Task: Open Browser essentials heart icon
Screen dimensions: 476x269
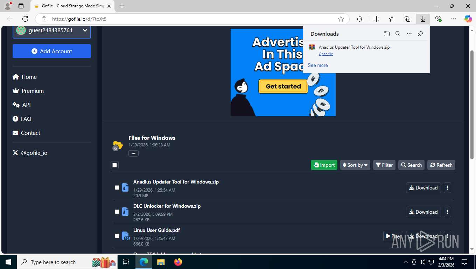Action: pos(438,19)
